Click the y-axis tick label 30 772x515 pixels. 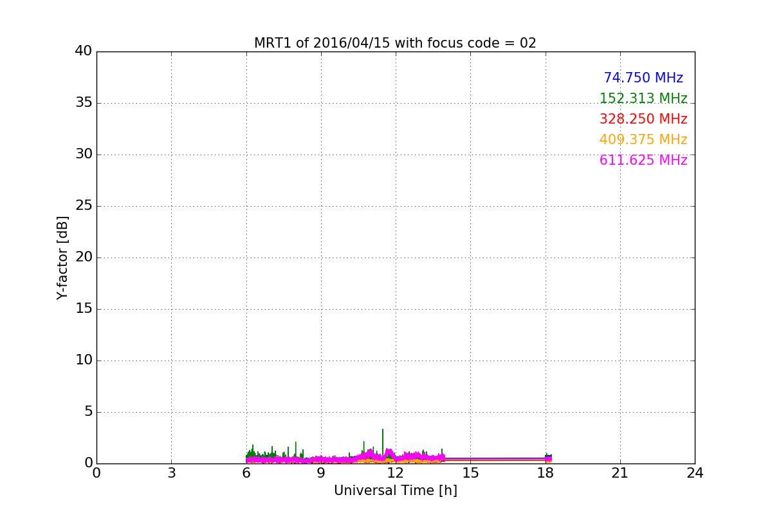(84, 154)
